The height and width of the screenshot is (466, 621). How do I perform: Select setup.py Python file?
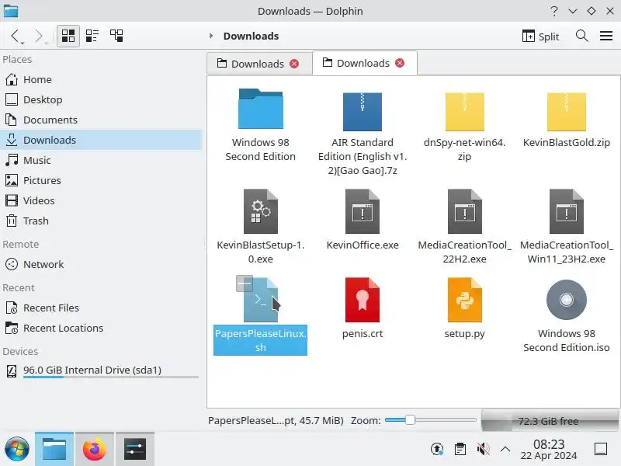click(x=464, y=308)
